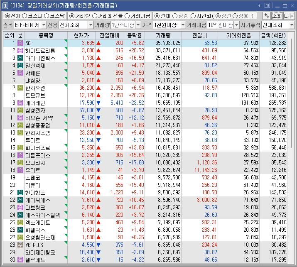This screenshot has height=267, width=297.
Task: Click the 머큐리 stock name
Action: 33,185
